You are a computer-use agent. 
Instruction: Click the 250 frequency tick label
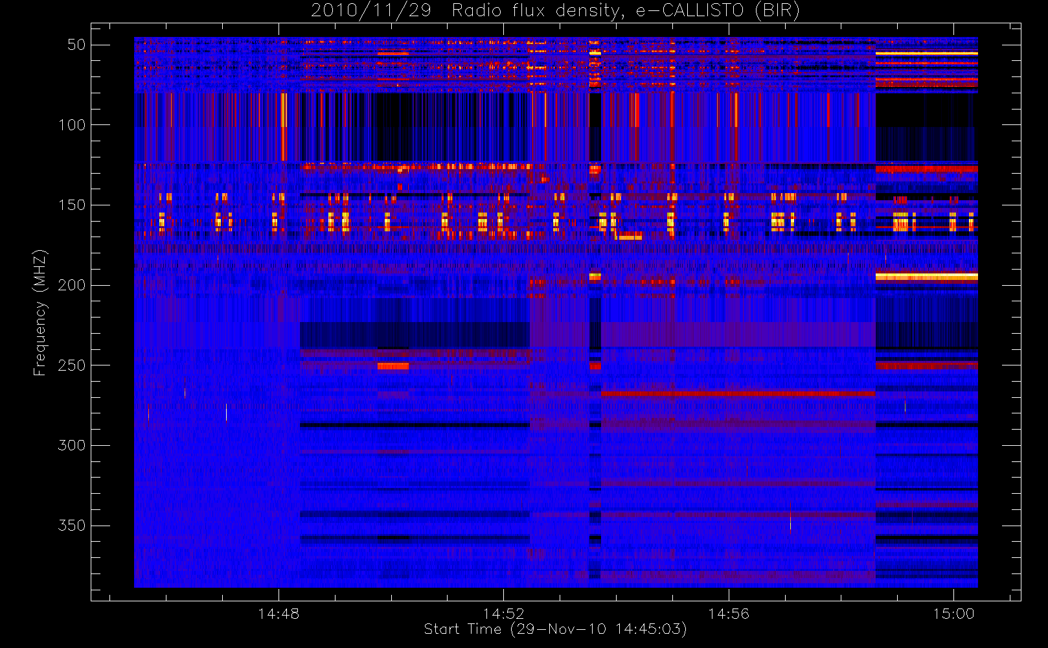72,365
